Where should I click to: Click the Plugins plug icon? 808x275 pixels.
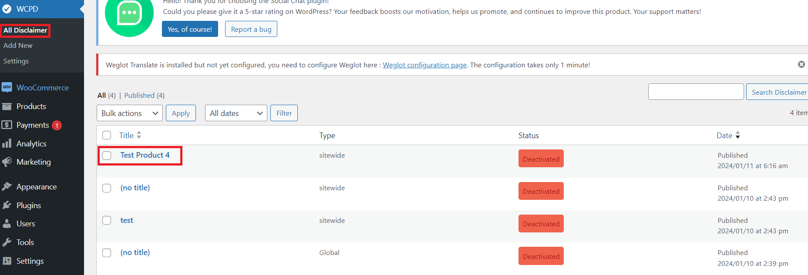pyautogui.click(x=7, y=205)
